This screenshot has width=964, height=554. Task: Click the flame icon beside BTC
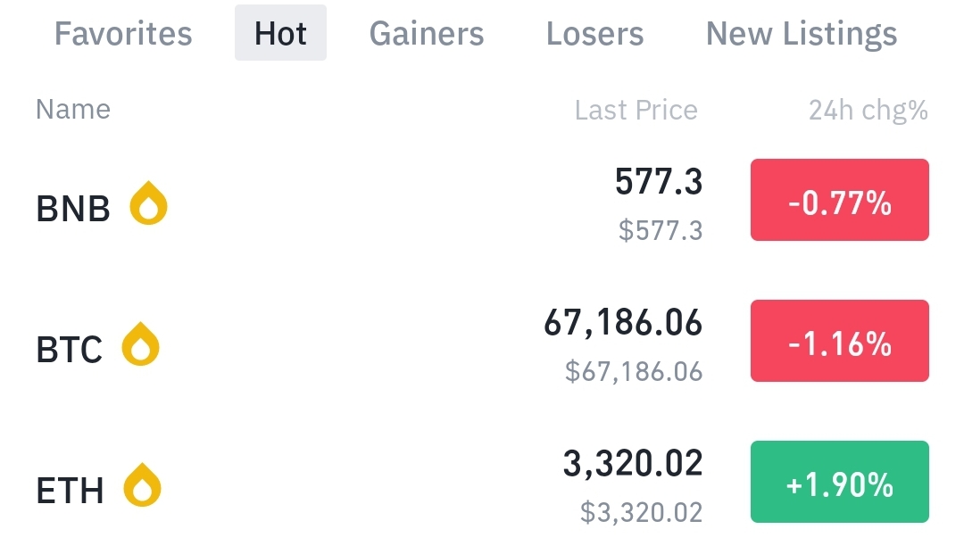140,345
